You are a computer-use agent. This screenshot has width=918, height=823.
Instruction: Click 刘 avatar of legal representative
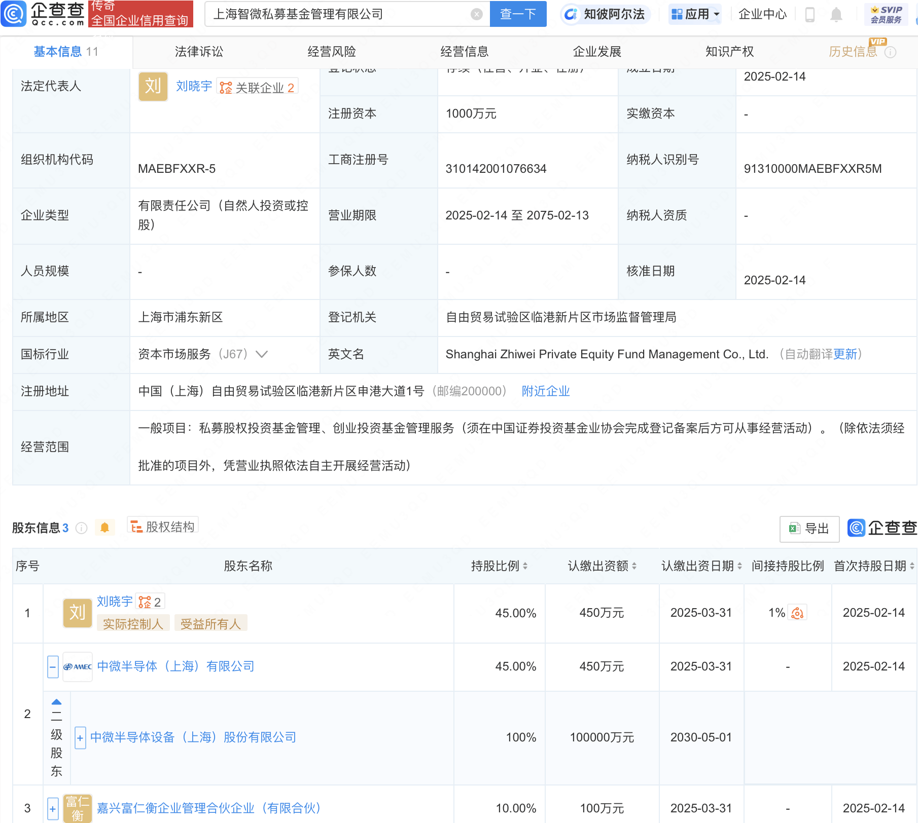coord(153,86)
